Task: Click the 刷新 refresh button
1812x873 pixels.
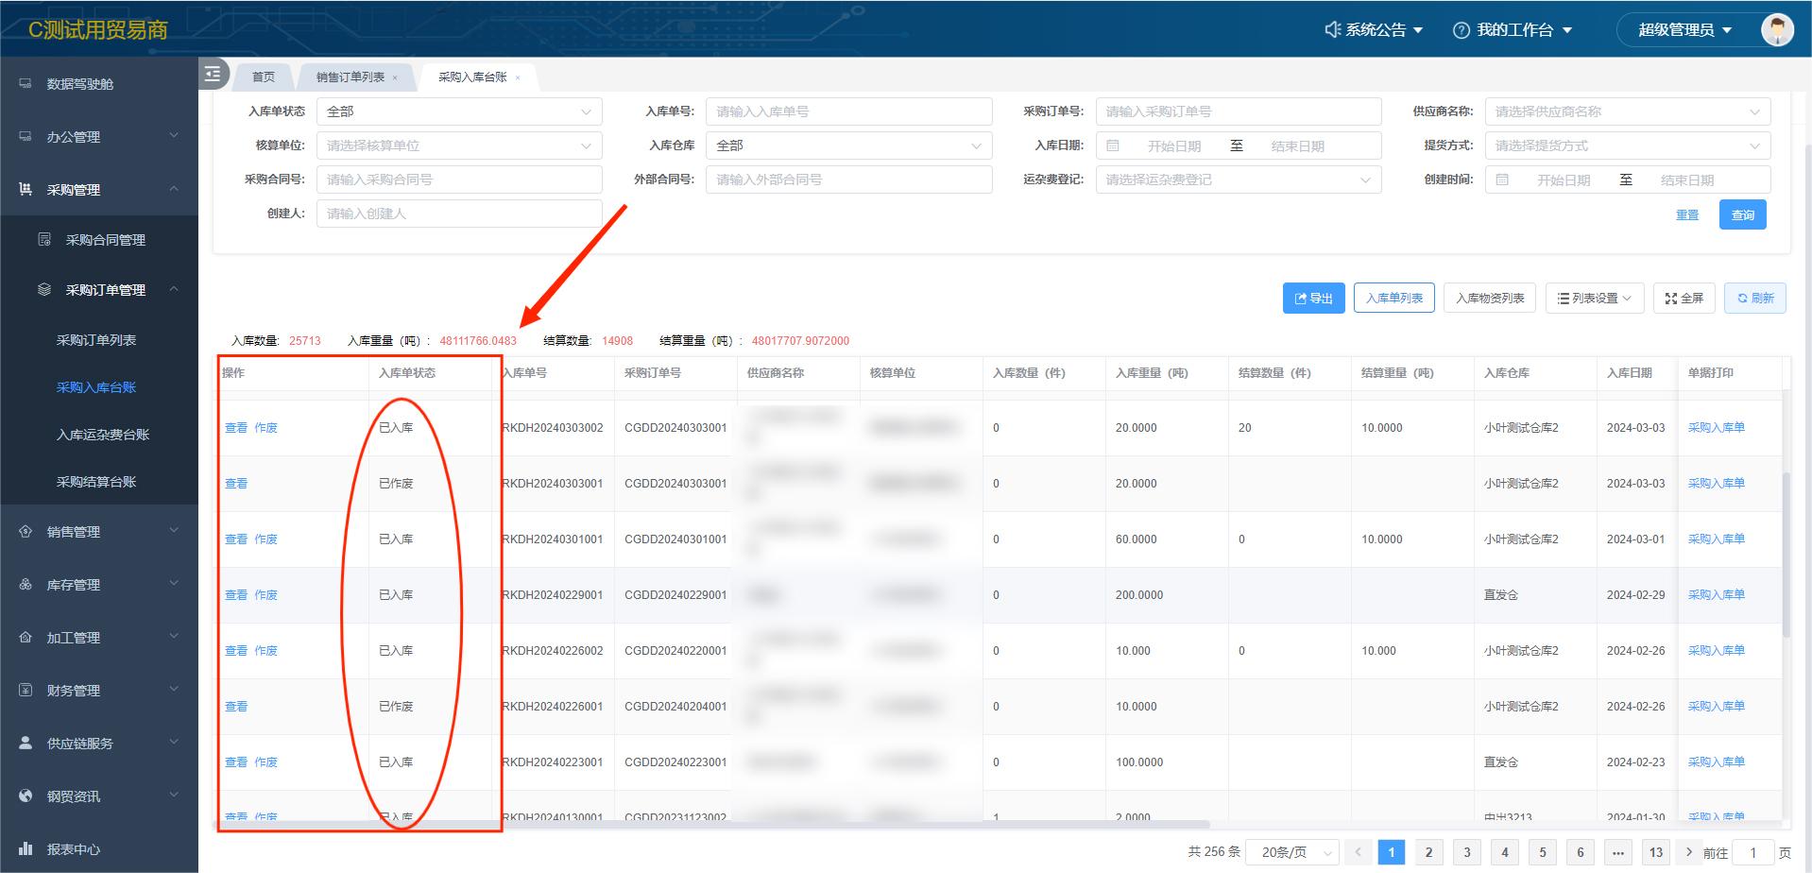Action: point(1754,299)
